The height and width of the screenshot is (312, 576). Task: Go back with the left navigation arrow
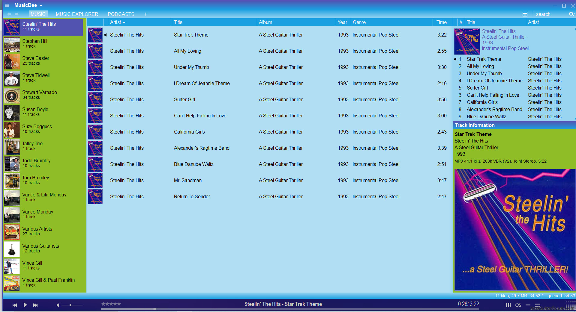point(9,14)
